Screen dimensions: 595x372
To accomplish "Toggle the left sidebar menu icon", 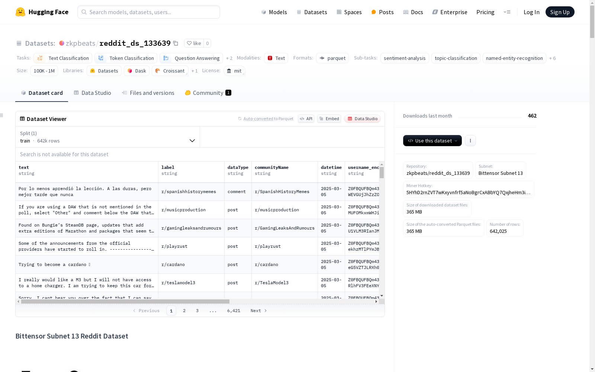I will point(1,115).
